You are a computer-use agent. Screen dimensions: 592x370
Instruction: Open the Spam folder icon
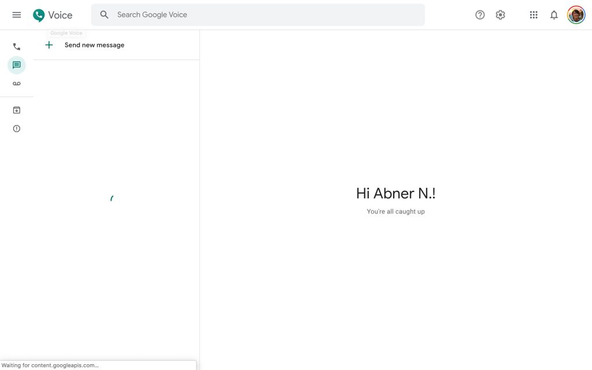pos(17,128)
